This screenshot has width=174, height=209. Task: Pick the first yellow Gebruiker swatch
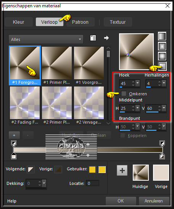pyautogui.click(x=92, y=170)
